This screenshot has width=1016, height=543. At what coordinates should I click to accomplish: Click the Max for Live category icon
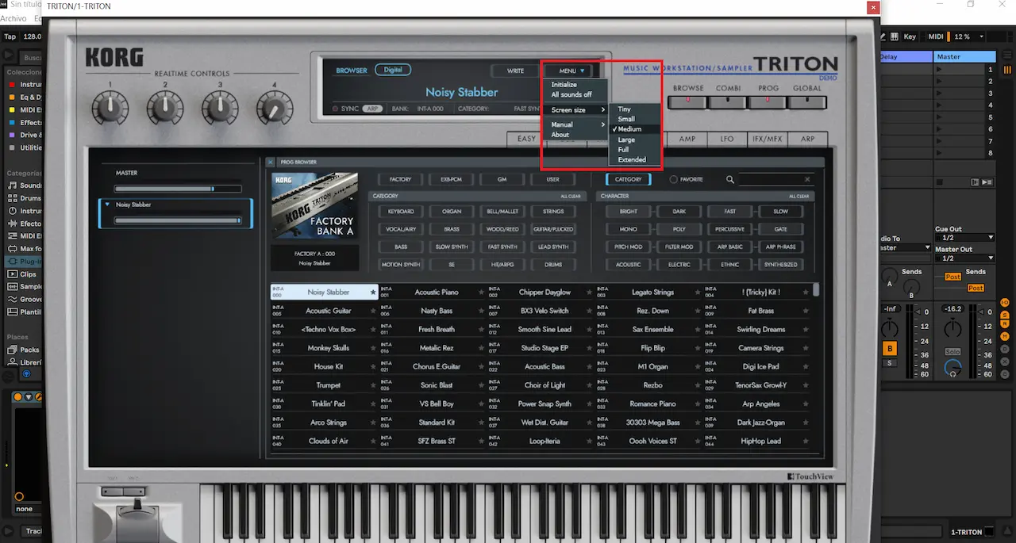click(12, 249)
